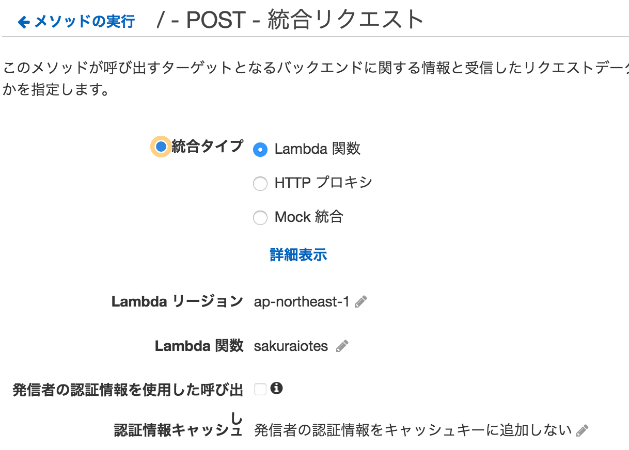The image size is (629, 450).
Task: Click the blue dot beside 統合タイプ
Action: pyautogui.click(x=161, y=147)
